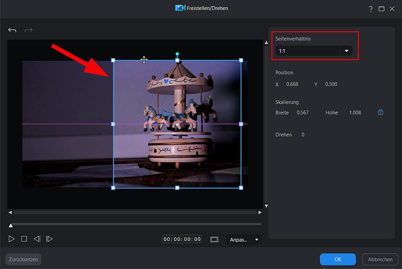The height and width of the screenshot is (269, 402).
Task: Click the horizontal preview scrollbar track
Action: pyautogui.click(x=135, y=212)
